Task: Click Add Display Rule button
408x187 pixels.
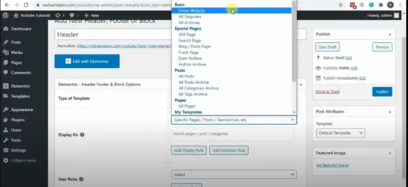Action: 188,150
